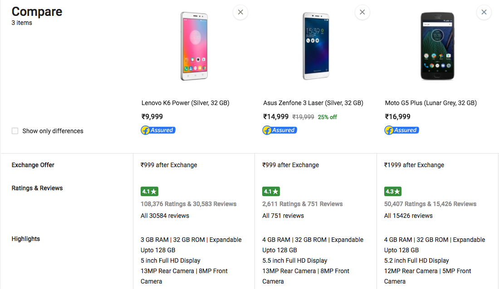View All 751 reviews link
499x289 pixels.
(283, 216)
